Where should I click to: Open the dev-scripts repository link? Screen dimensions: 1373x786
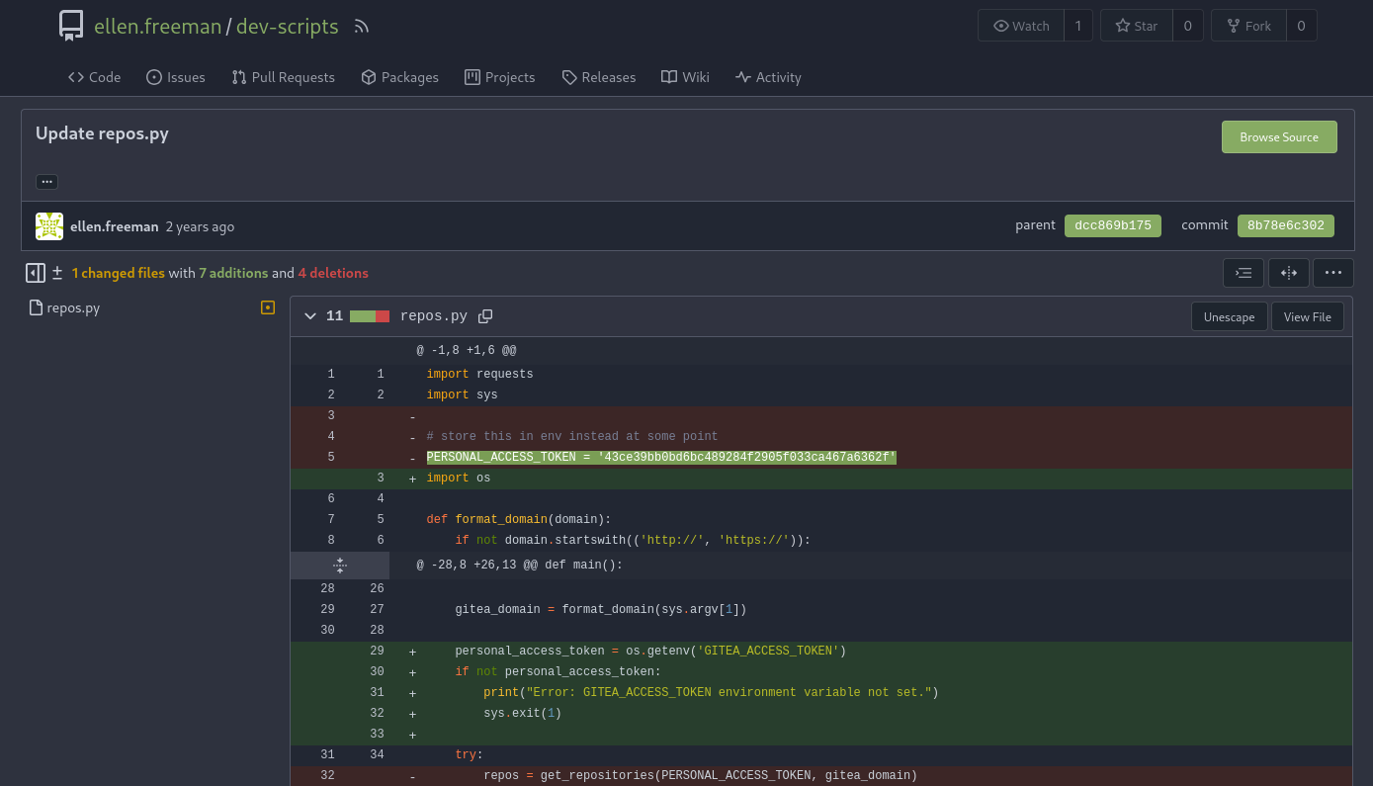[288, 27]
